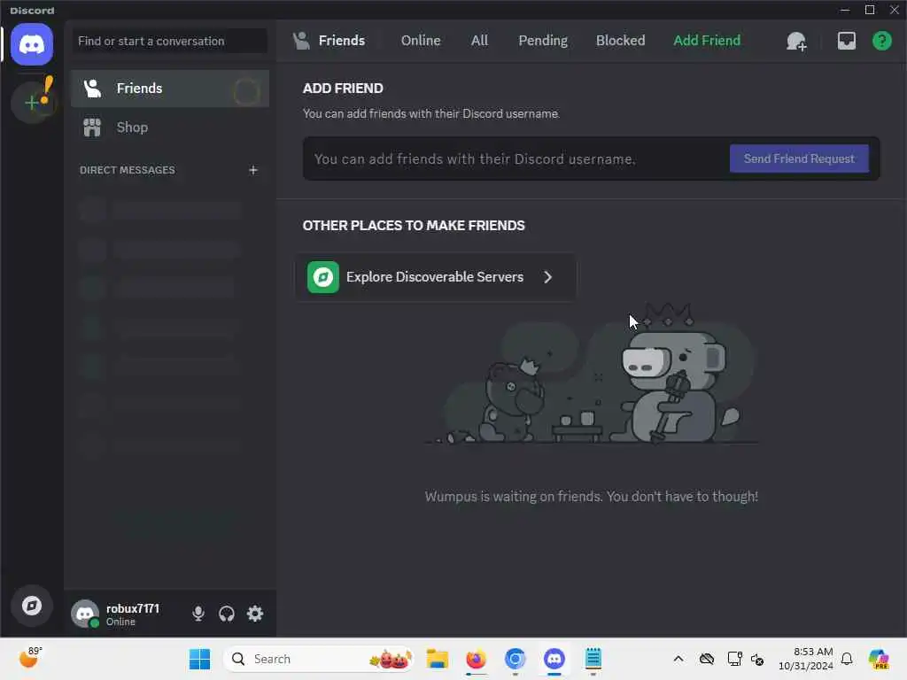This screenshot has width=907, height=680.
Task: Open the Copilot icon in taskbar
Action: point(879,659)
